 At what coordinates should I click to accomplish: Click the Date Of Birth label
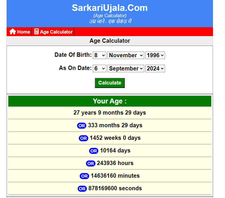click(73, 55)
